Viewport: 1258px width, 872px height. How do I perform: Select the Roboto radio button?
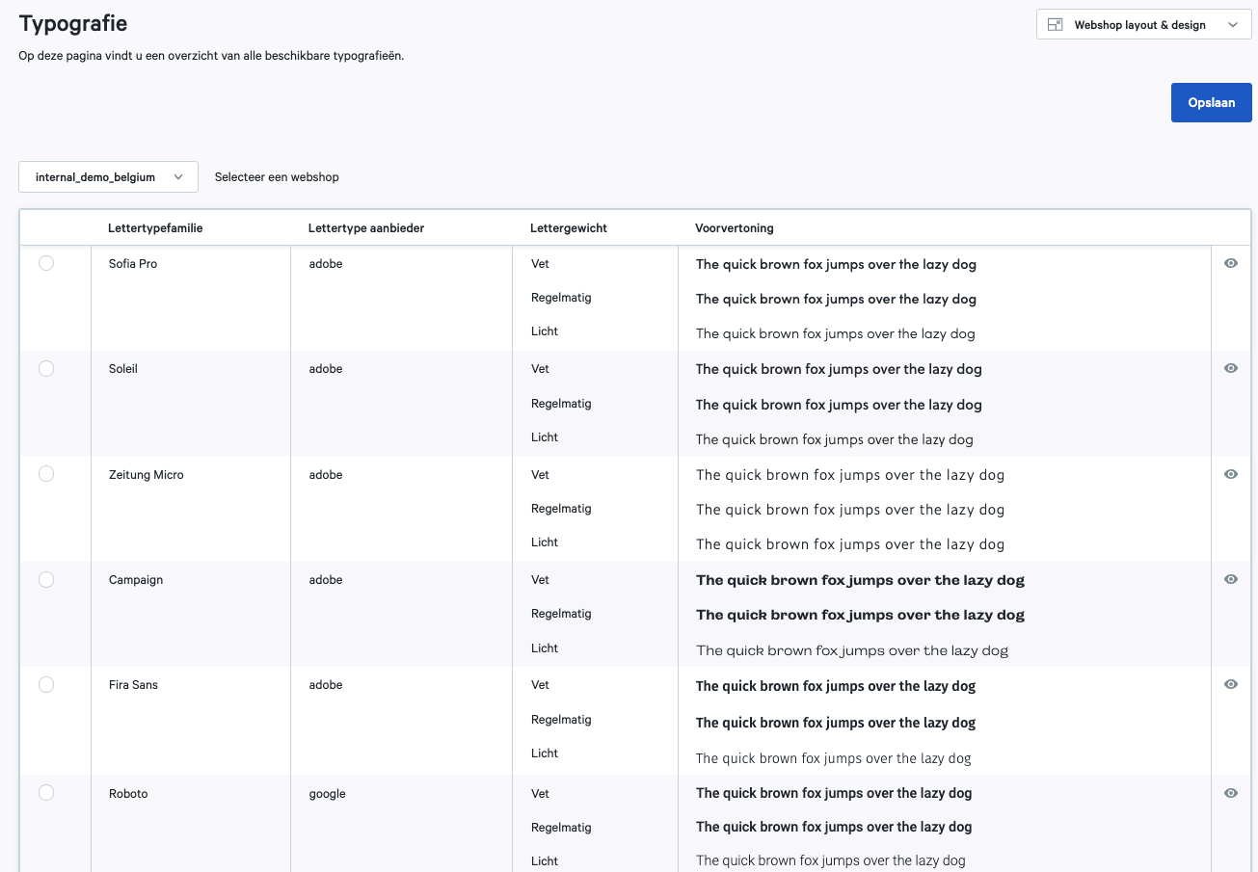tap(46, 793)
